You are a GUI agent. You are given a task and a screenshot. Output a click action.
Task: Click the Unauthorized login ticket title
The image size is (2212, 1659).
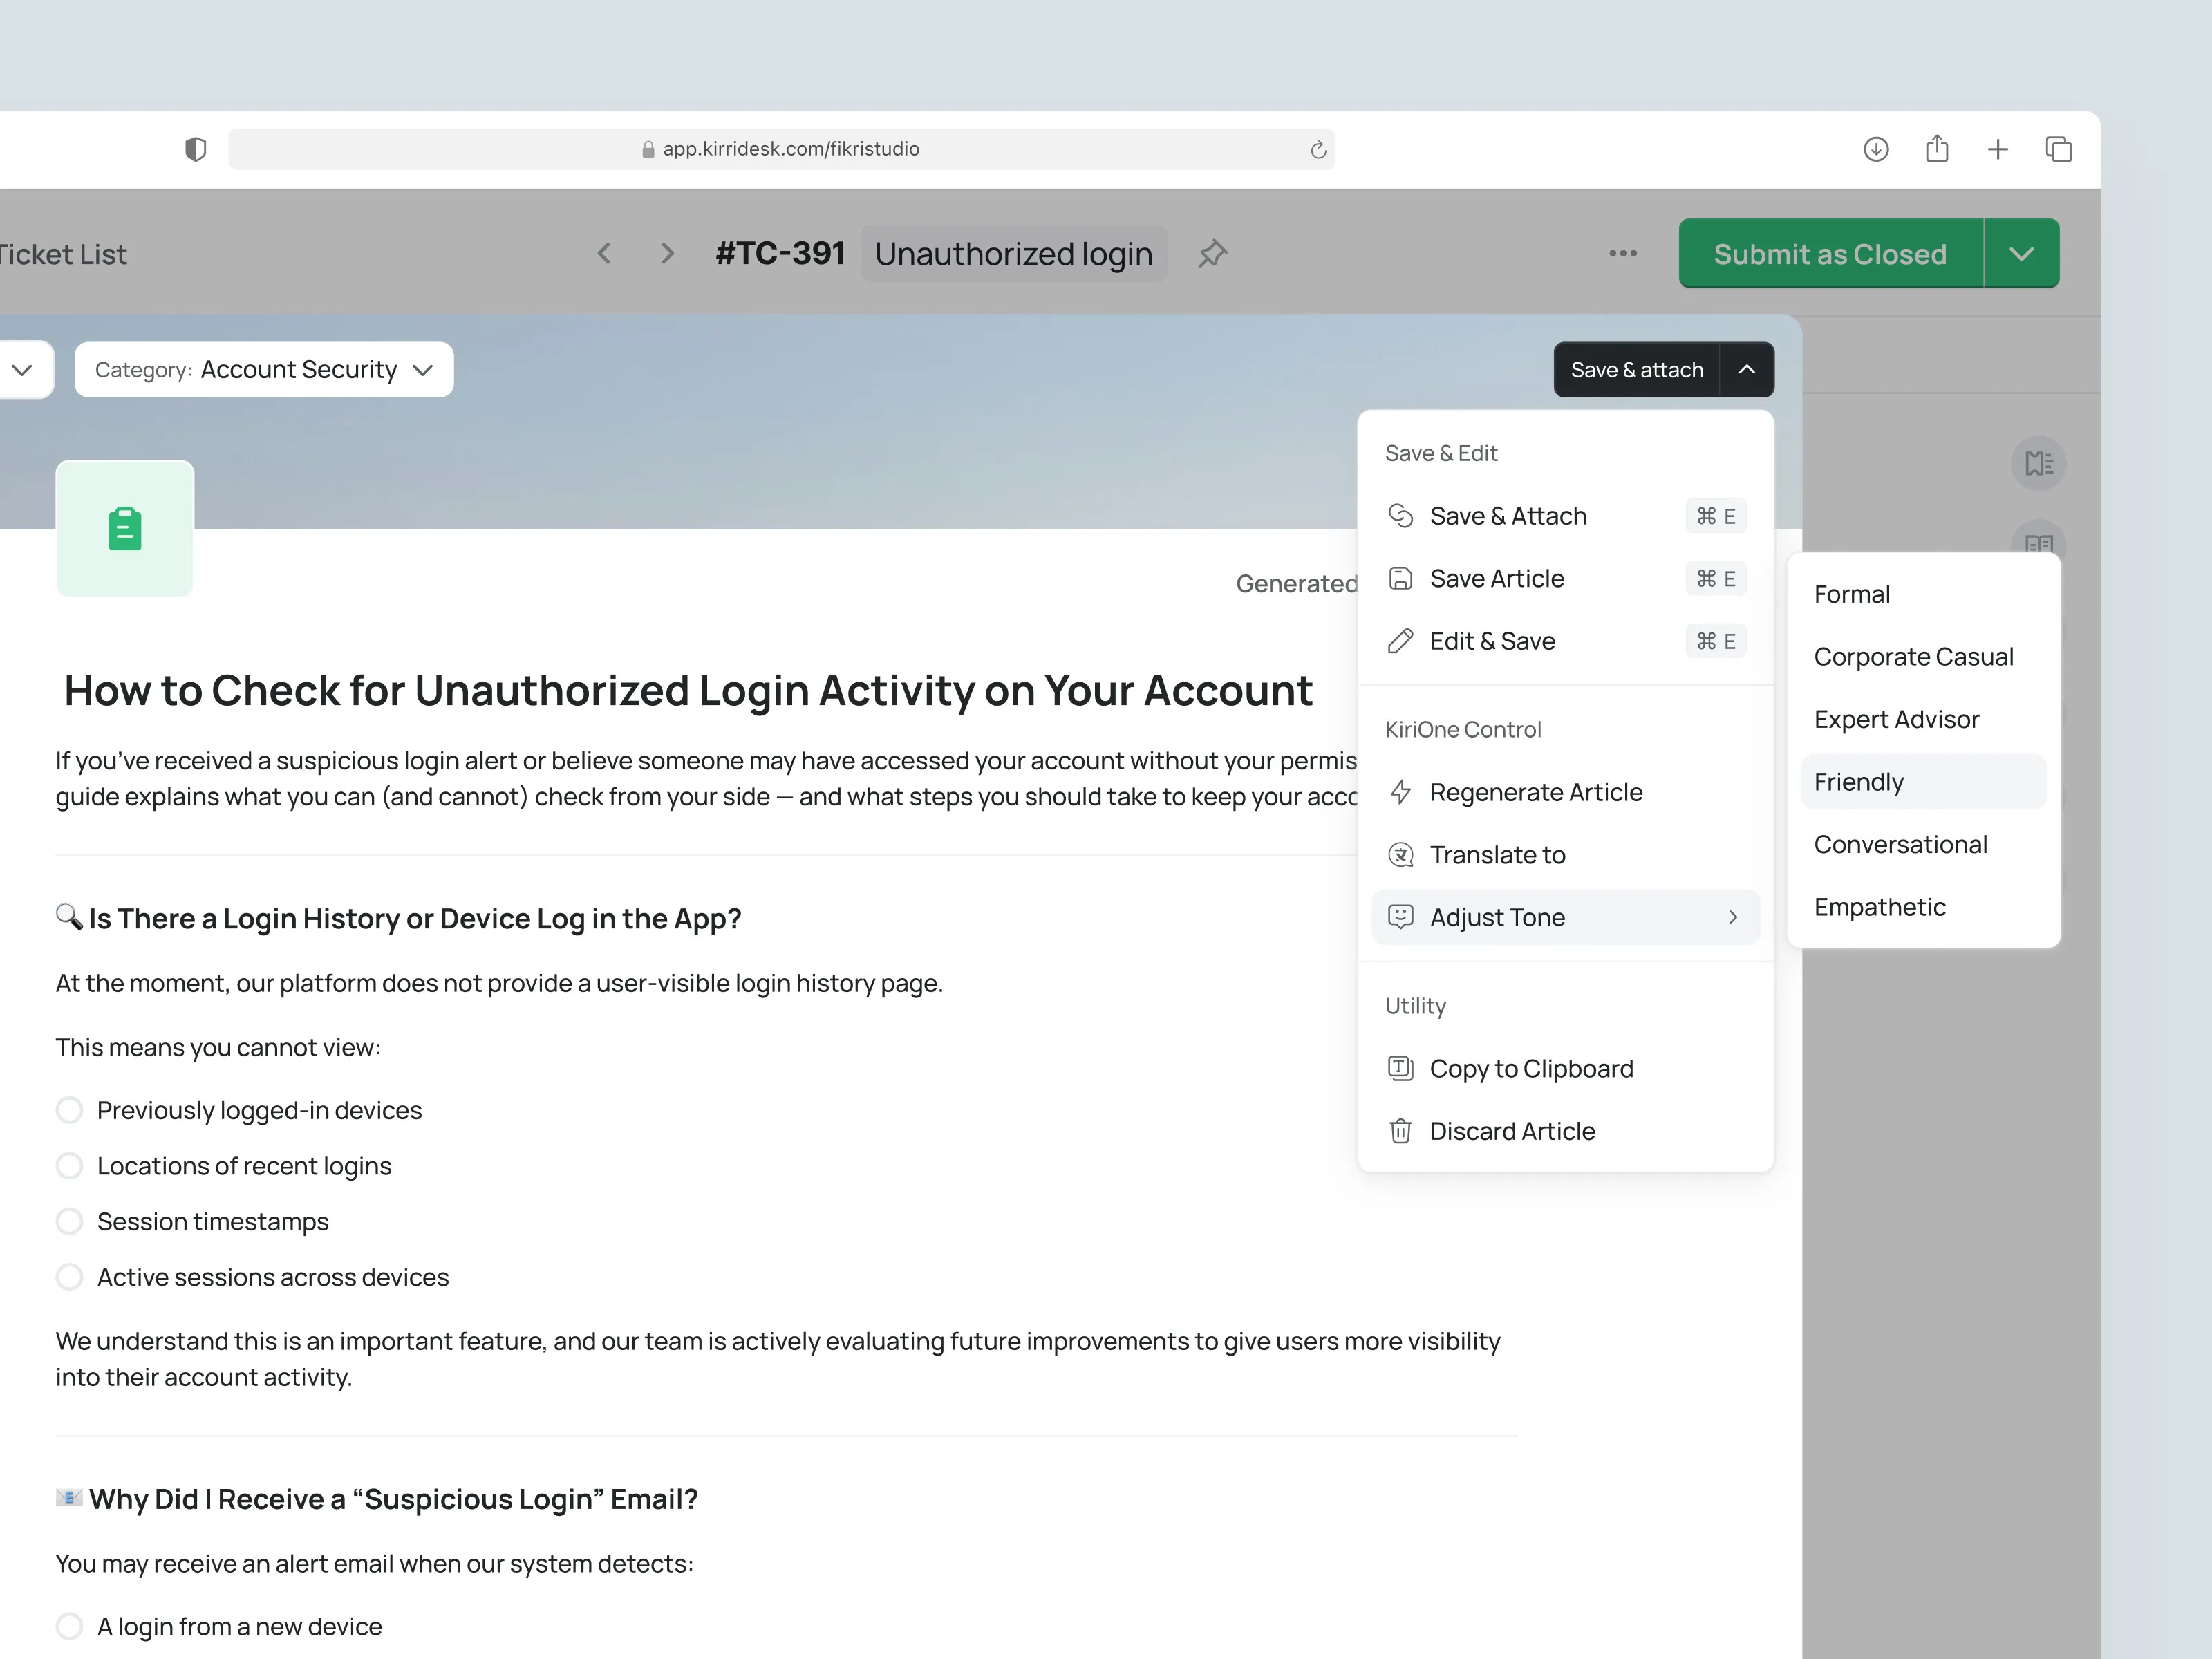(x=1014, y=254)
